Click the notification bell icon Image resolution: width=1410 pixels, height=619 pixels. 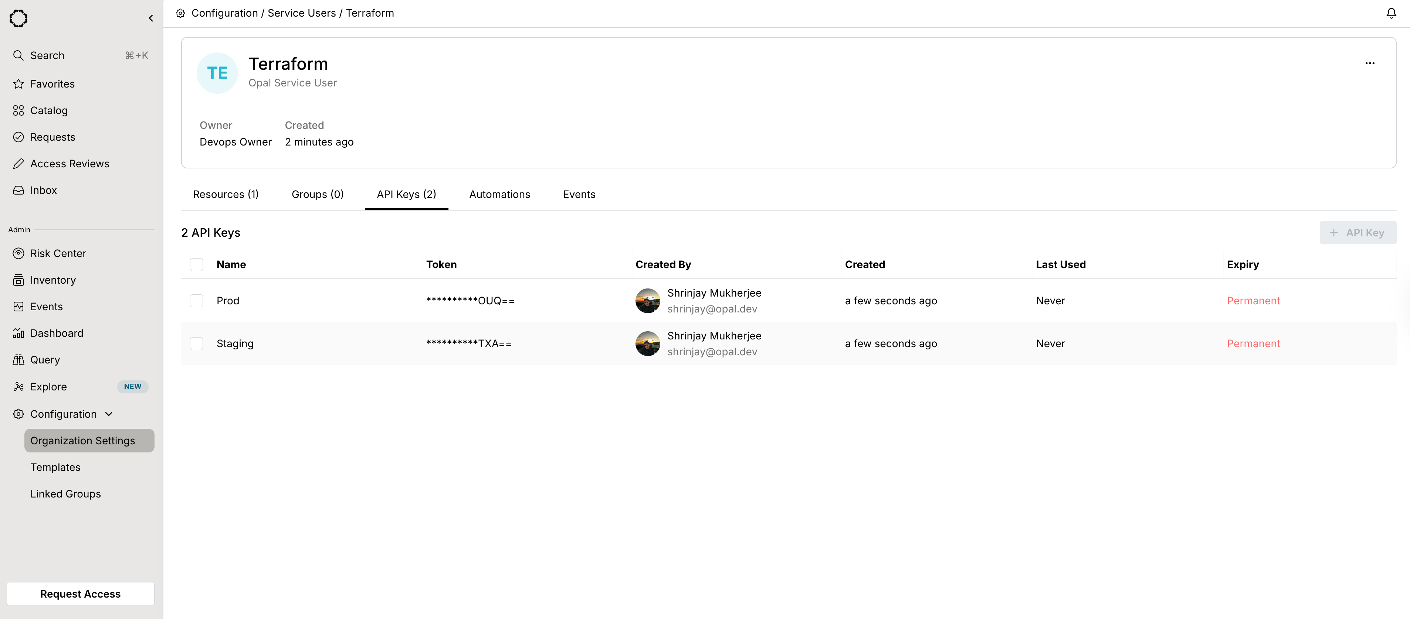1391,13
